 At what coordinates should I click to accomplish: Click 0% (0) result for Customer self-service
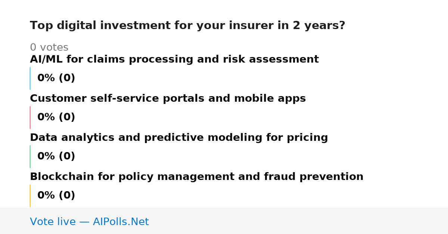(x=56, y=117)
